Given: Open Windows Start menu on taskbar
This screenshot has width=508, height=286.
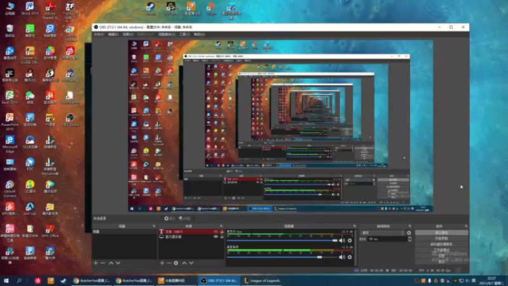Looking at the screenshot, I should pos(6,280).
